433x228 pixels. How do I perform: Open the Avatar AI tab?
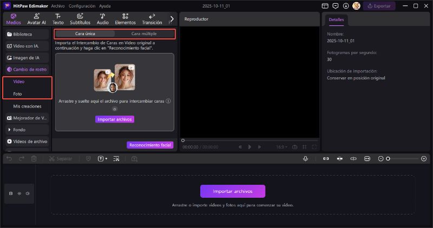[36, 19]
